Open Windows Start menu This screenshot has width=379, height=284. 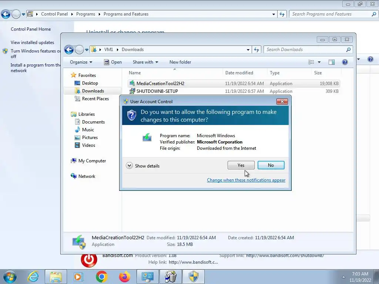[x=10, y=277]
